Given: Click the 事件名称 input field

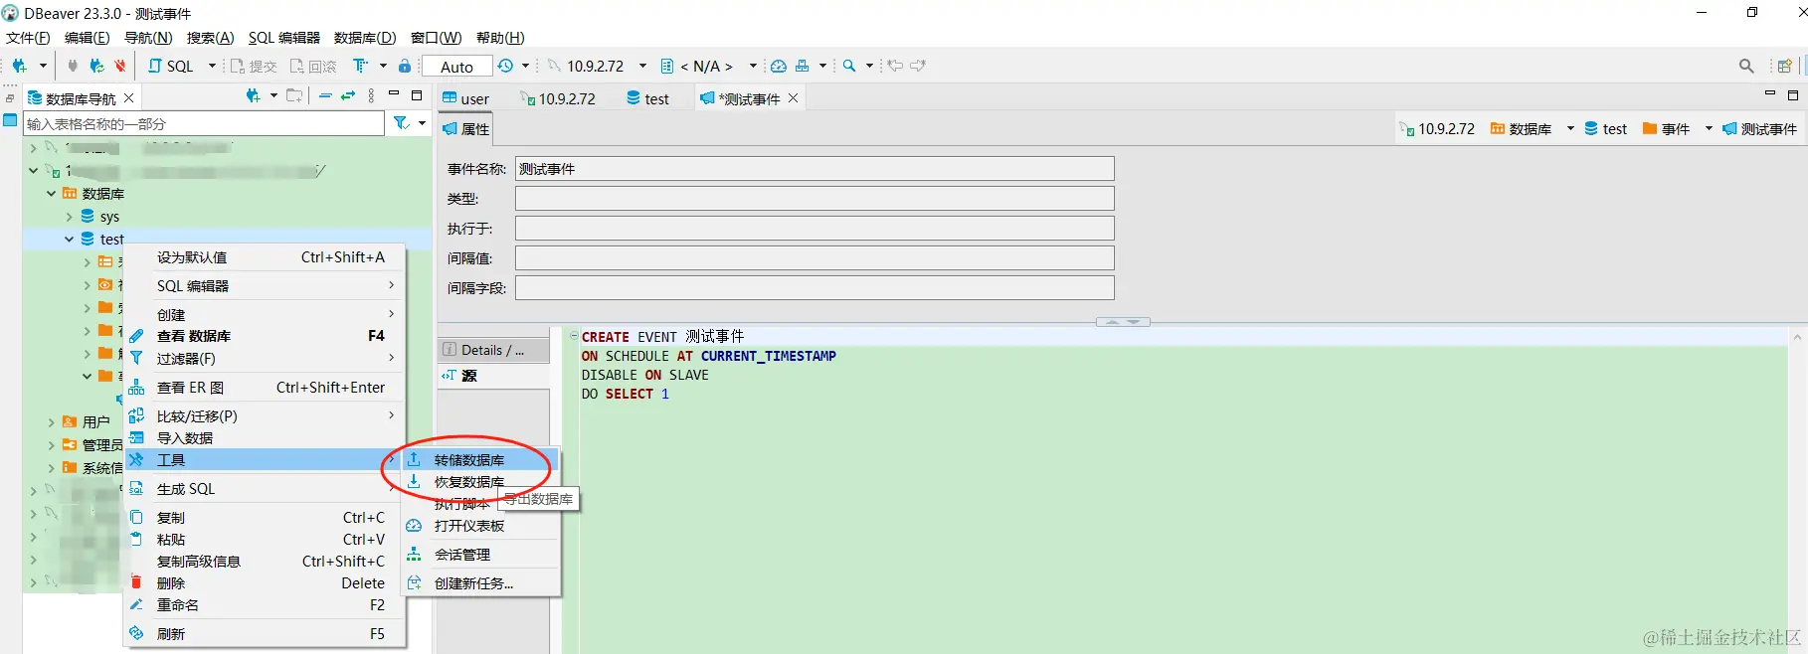Looking at the screenshot, I should pos(814,169).
